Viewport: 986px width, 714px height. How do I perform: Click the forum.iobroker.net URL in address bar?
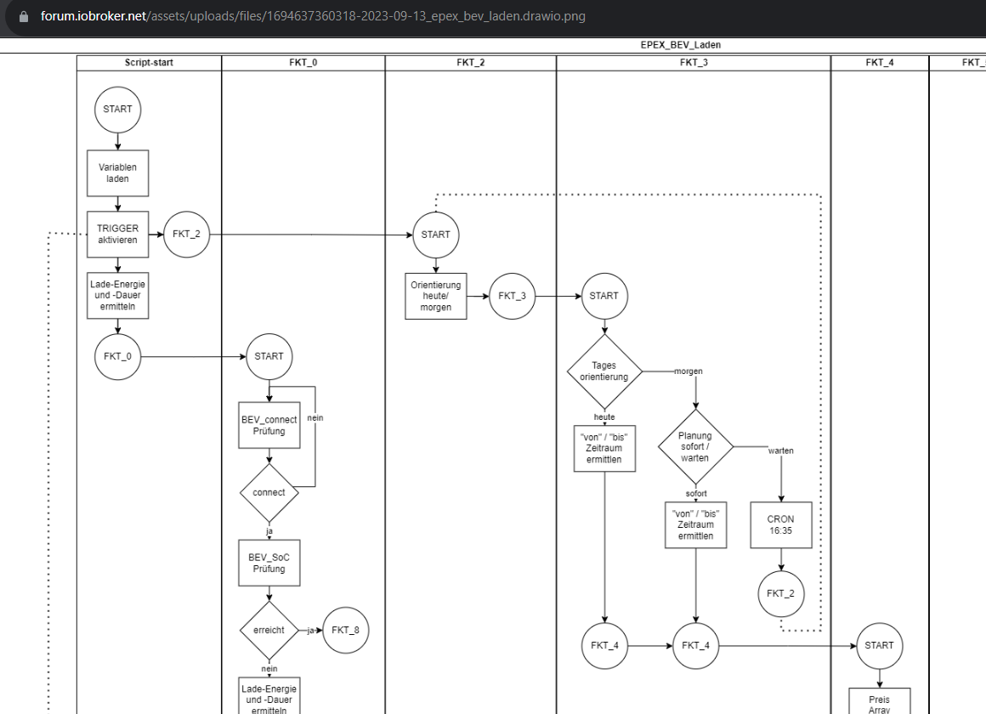312,16
